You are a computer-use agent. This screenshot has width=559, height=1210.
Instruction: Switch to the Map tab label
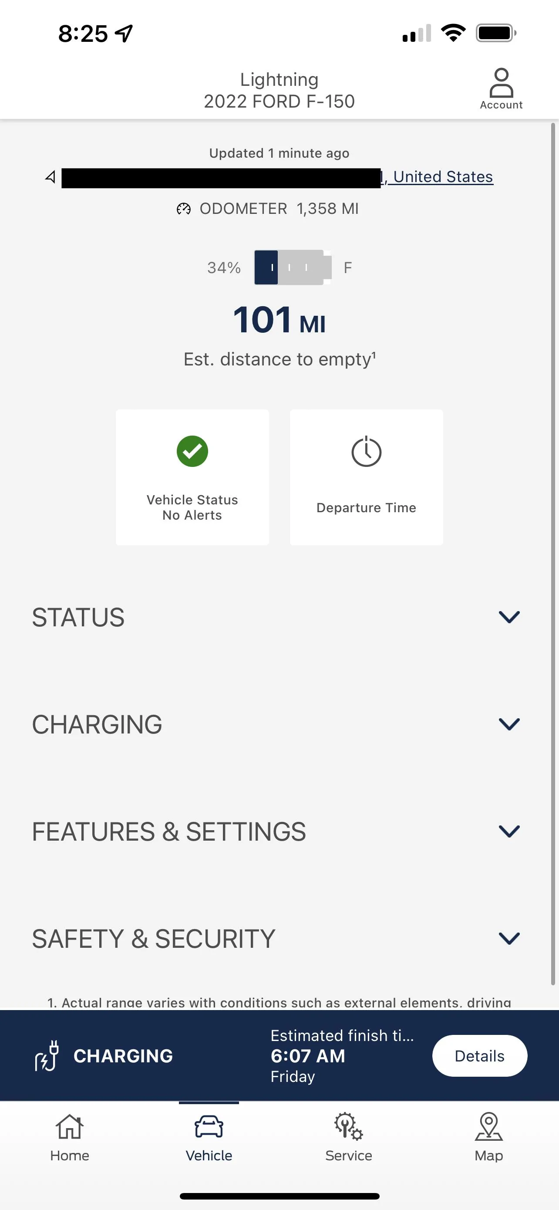488,1156
